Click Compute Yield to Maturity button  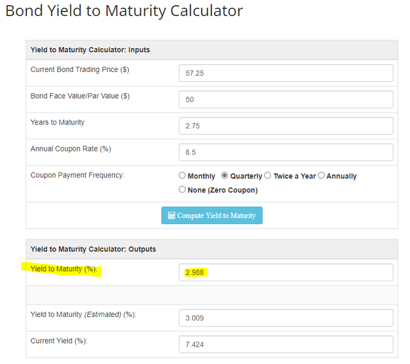(x=212, y=216)
